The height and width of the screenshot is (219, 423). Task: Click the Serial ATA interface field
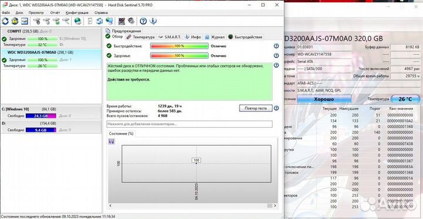324,61
